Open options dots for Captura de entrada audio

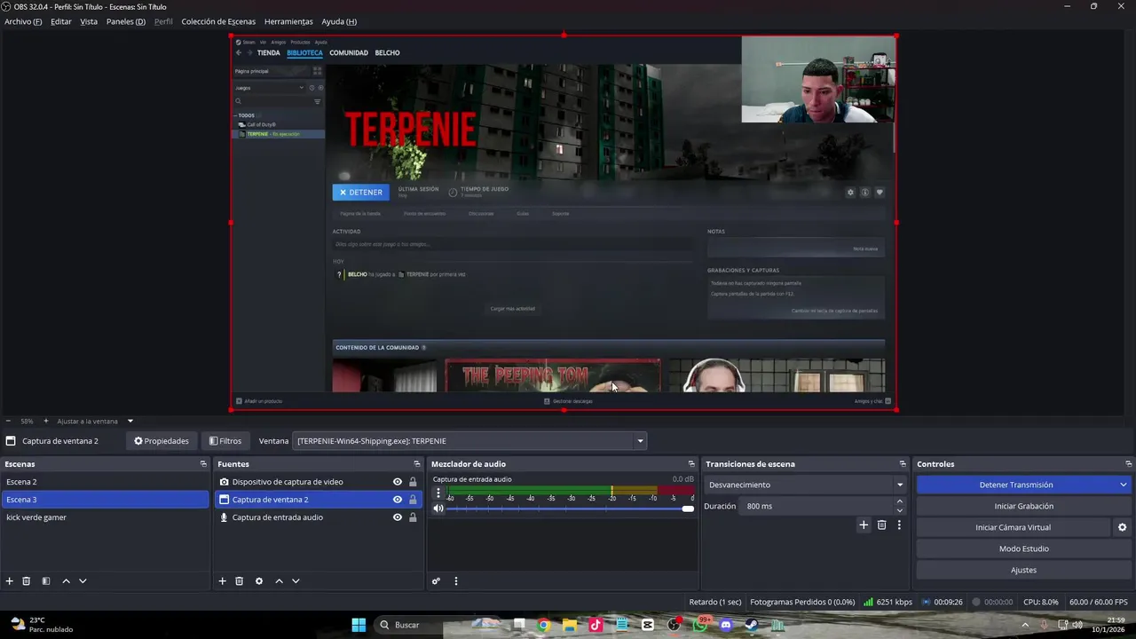(x=438, y=493)
